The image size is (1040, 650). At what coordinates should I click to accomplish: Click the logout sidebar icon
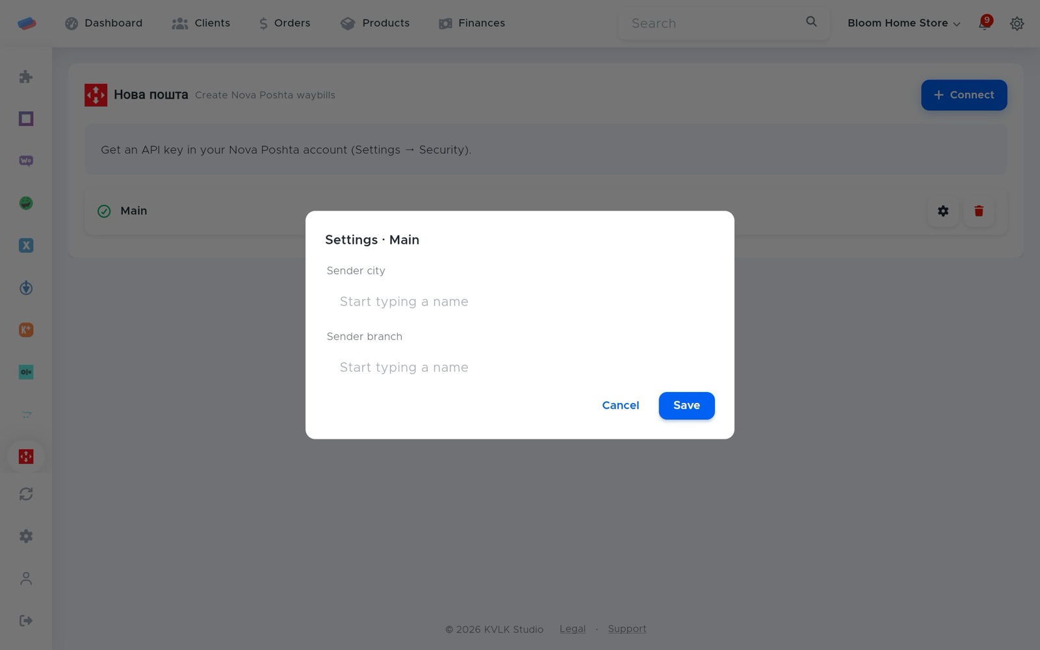point(26,621)
